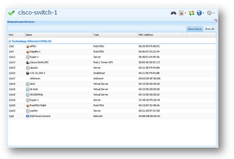
Task: Click the ePDU rack PDU icon
Action: 28,46
